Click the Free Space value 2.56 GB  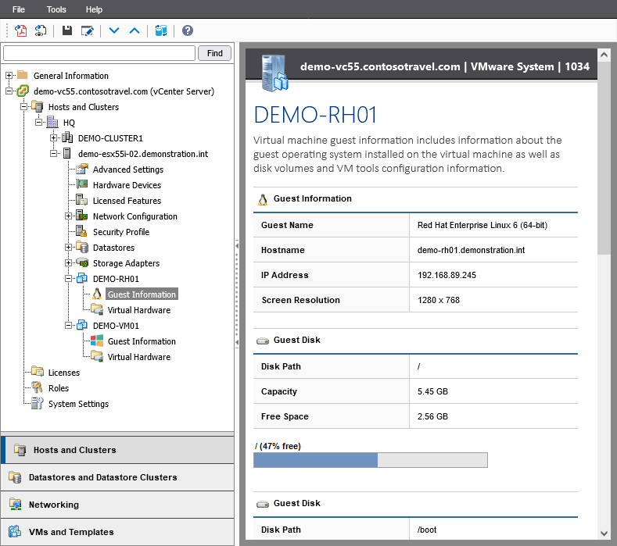click(432, 416)
